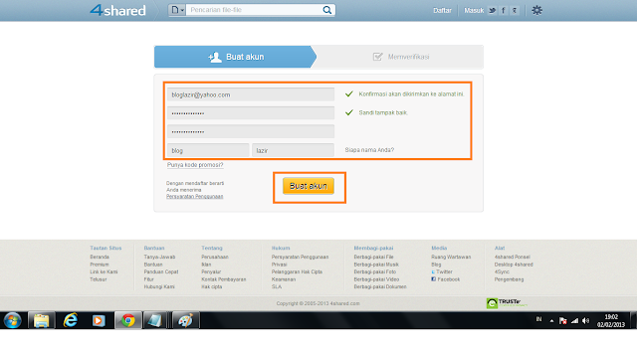Image resolution: width=637 pixels, height=358 pixels.
Task: Open the Punya kode promosi? link
Action: (x=195, y=165)
